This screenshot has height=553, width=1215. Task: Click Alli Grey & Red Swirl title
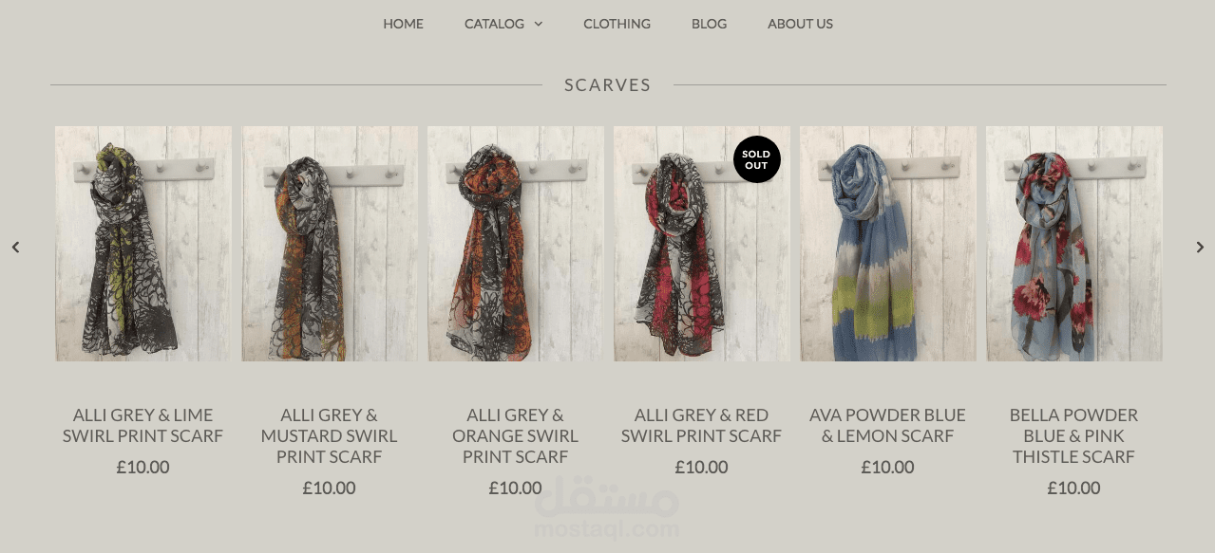coord(702,426)
